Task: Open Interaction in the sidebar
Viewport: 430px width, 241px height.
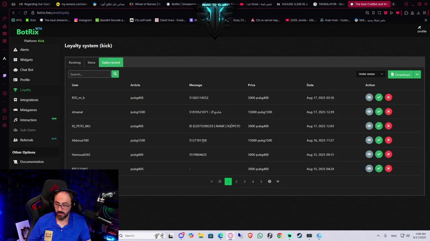Action: coord(28,120)
